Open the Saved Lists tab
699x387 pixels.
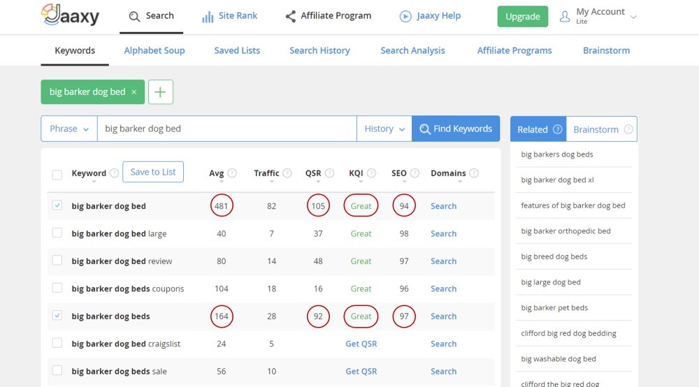click(237, 50)
